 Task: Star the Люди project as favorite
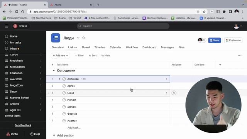(x=83, y=38)
